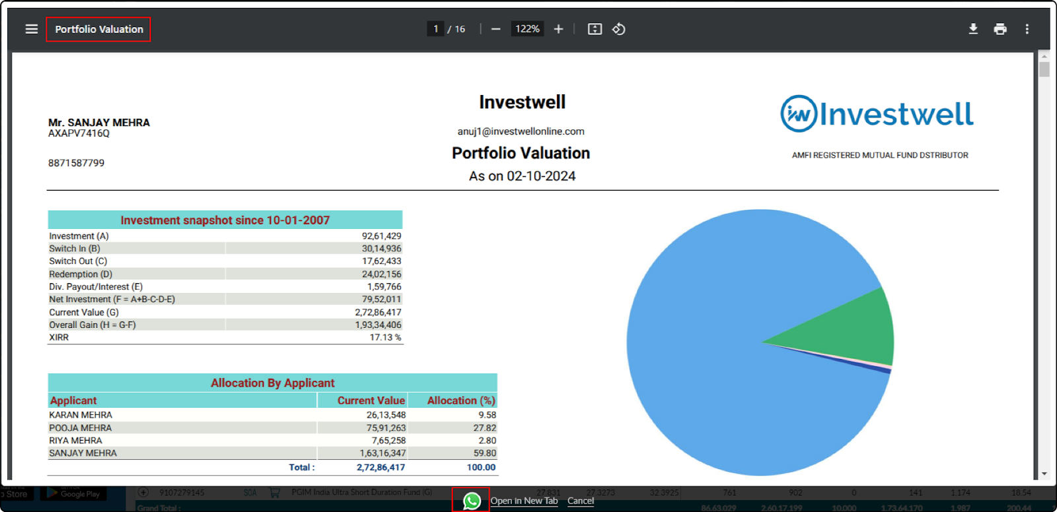1057x512 pixels.
Task: Click the Investment snapshot table header
Action: tap(225, 220)
